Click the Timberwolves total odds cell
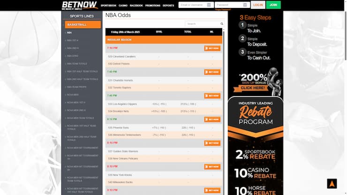Image resolution: width=347 pixels, height=195 pixels. (x=188, y=135)
